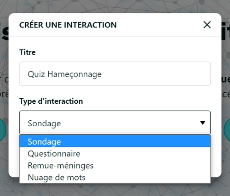Choose the Questionnaire option
230x196 pixels.
pyautogui.click(x=115, y=153)
